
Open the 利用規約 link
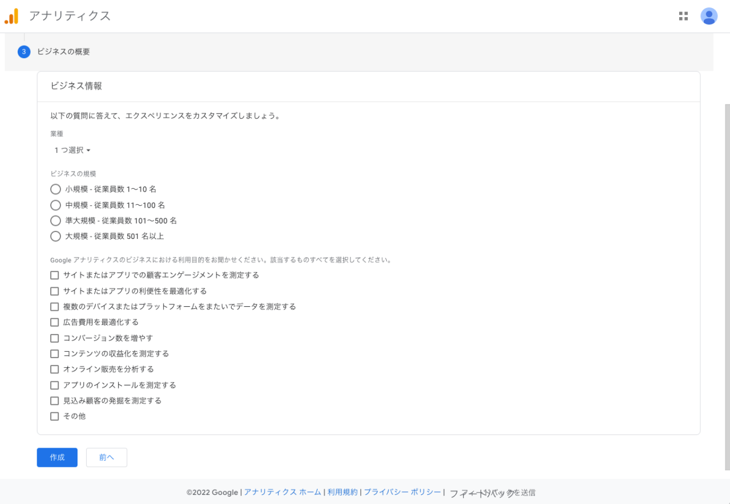342,492
